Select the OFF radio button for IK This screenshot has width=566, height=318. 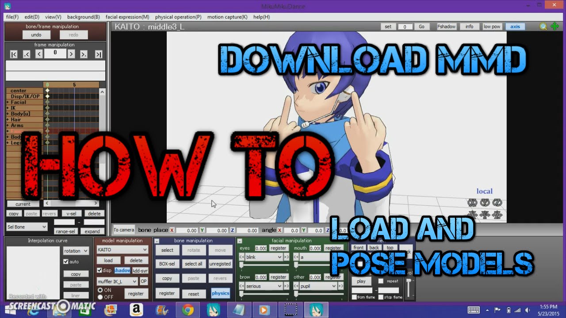(x=100, y=297)
